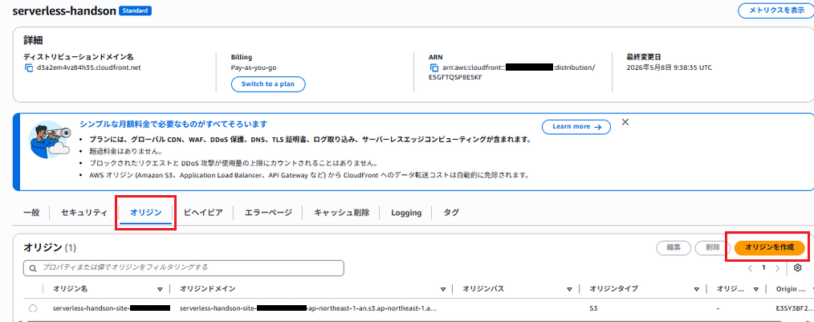
Task: Click the serverless-handson-site origin name cell
Action: (x=112, y=308)
